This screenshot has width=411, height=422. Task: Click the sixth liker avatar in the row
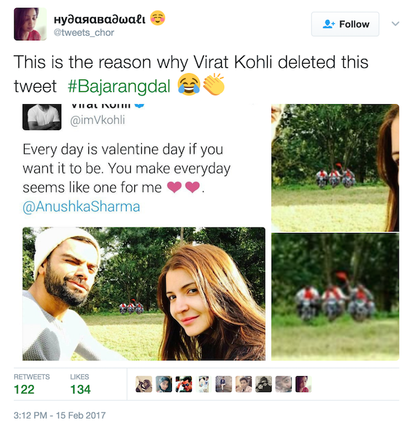tap(243, 384)
